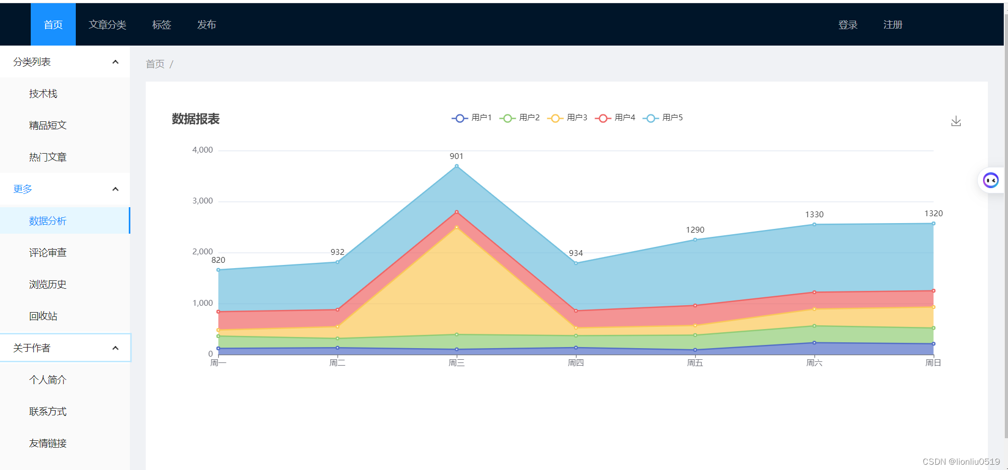Image resolution: width=1008 pixels, height=470 pixels.
Task: Click the 首页 breadcrumb link
Action: tap(155, 64)
